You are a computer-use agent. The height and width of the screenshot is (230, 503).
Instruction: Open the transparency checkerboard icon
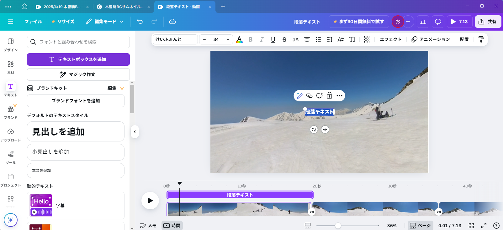(x=367, y=39)
